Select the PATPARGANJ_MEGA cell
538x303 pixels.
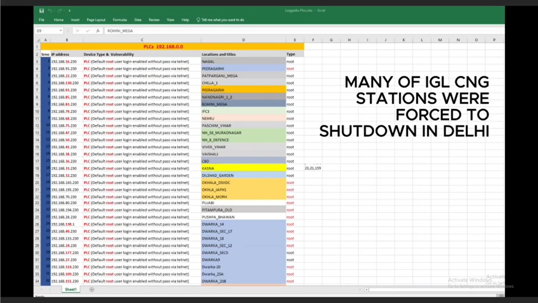[244, 75]
